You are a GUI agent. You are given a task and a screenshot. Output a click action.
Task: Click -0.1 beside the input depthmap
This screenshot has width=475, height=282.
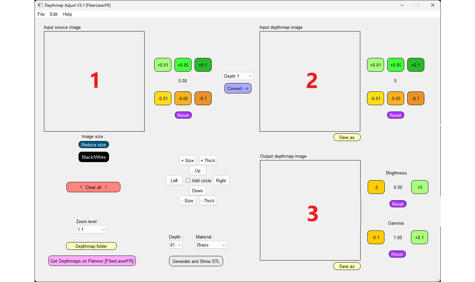pyautogui.click(x=416, y=98)
